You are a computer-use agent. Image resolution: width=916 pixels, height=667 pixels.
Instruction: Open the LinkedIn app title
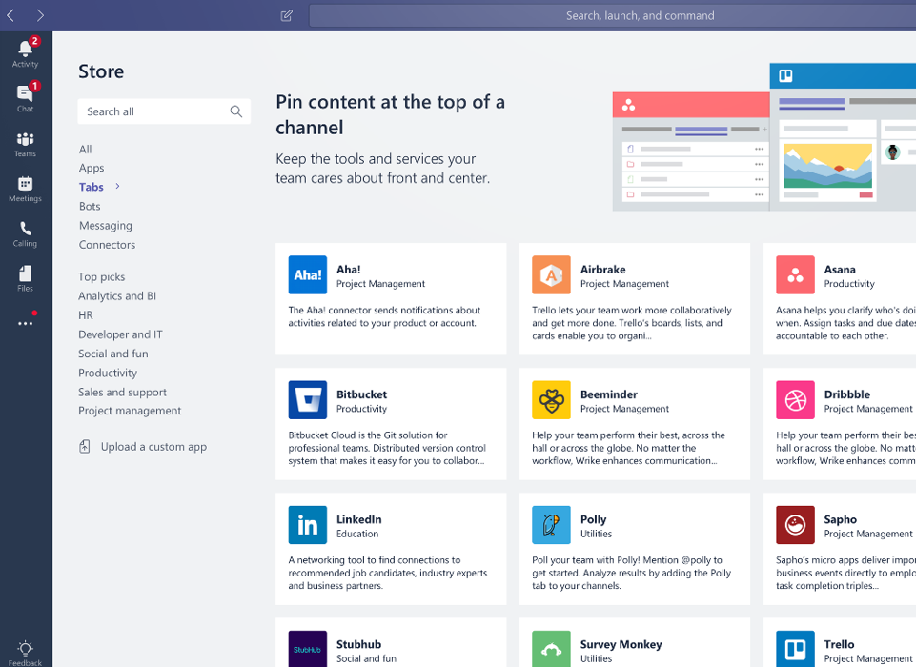coord(358,519)
